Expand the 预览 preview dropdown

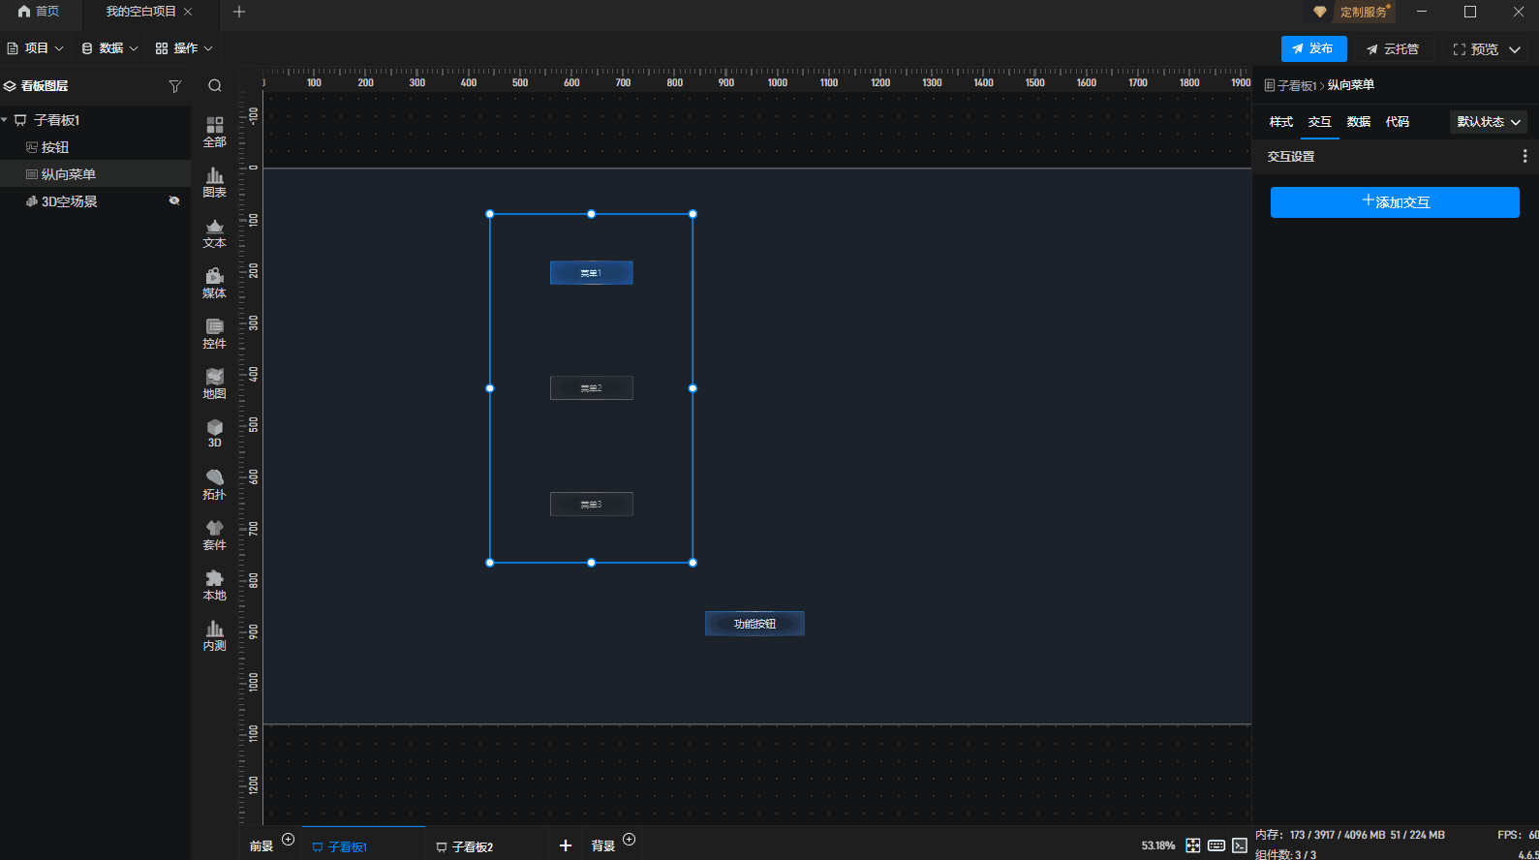pos(1515,49)
